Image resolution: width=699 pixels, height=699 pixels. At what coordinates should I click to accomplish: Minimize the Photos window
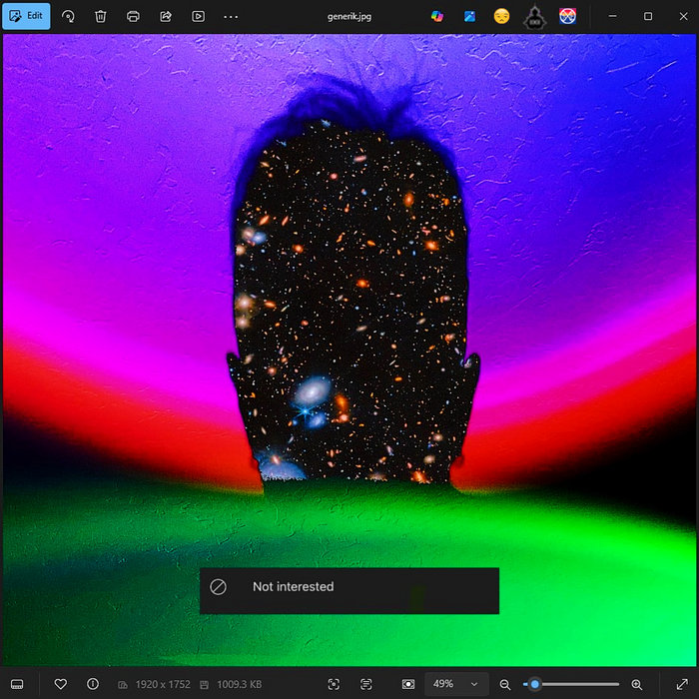(x=613, y=16)
